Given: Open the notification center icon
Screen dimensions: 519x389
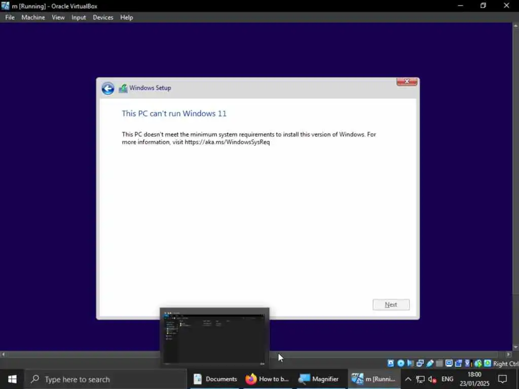Looking at the screenshot, I should (502, 379).
